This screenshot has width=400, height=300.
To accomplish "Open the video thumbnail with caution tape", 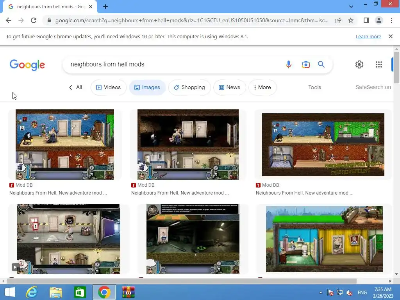I will tap(69, 239).
